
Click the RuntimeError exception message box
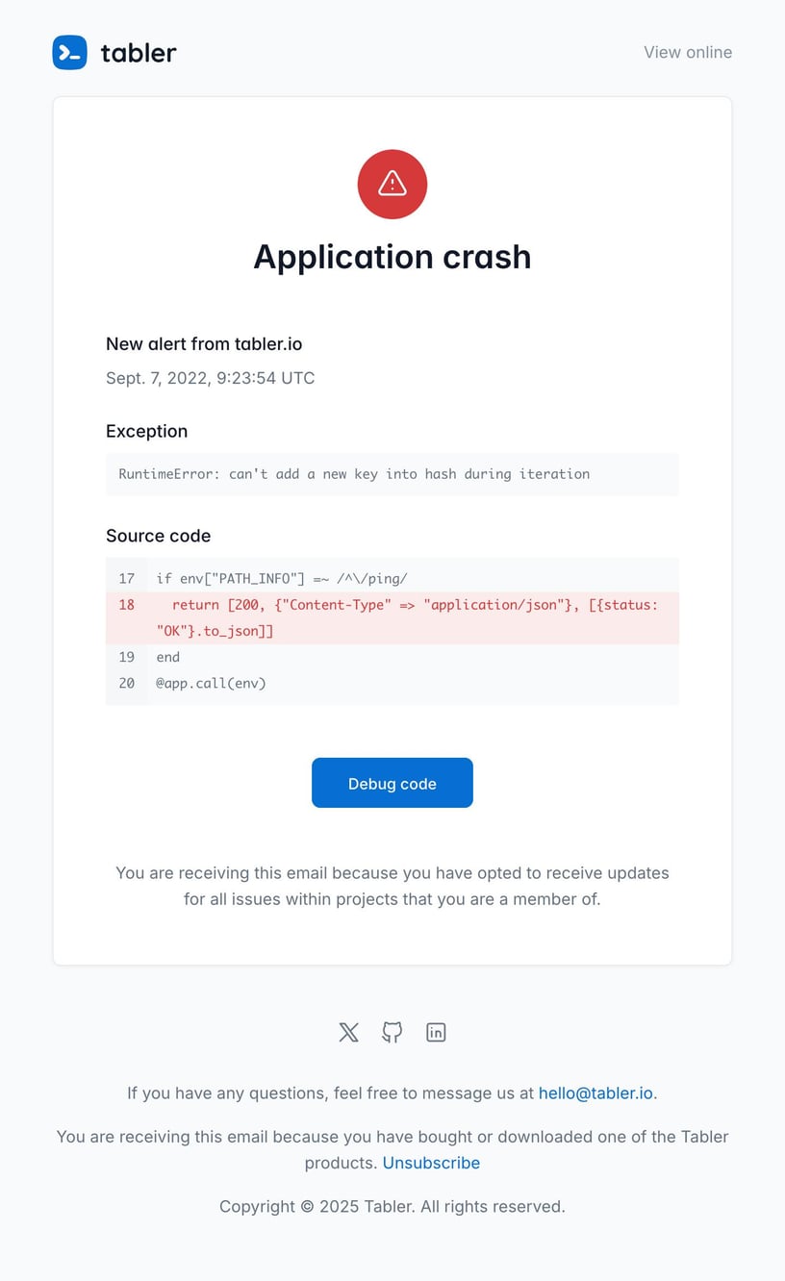(392, 474)
